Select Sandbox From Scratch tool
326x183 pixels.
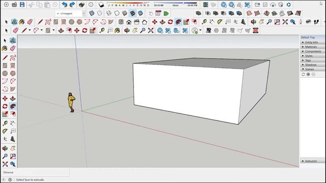click(257, 13)
